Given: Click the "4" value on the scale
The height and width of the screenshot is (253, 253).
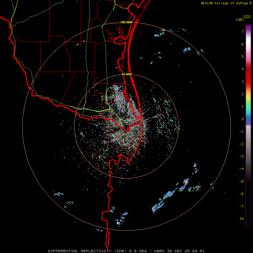Looking at the screenshot, I should 243,69.
